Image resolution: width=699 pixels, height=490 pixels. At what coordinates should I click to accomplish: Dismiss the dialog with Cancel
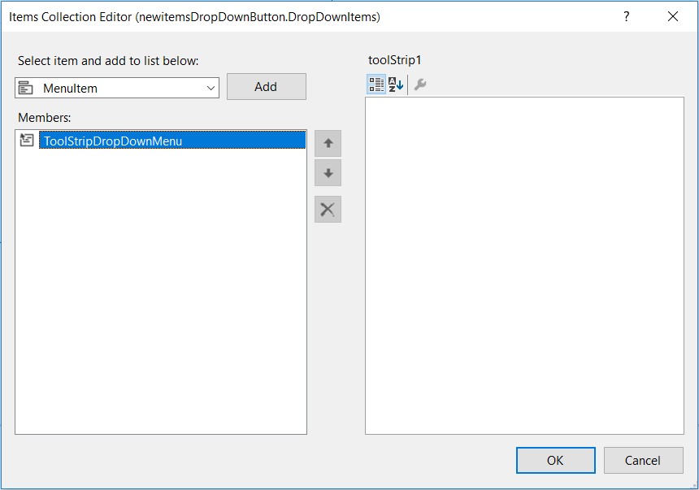643,460
